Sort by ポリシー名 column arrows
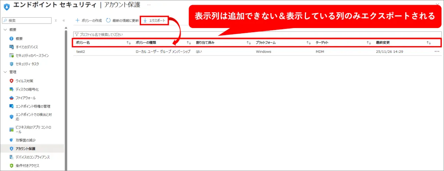 point(129,43)
